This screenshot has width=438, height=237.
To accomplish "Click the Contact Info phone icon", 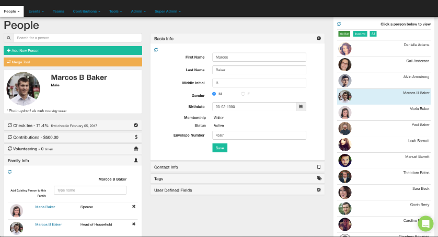I will coord(319,167).
